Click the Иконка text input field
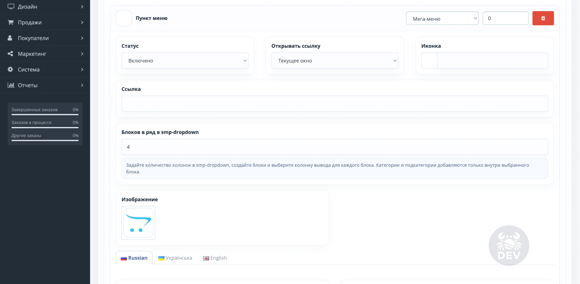Viewport: 580px width, 284px height. tap(493, 60)
